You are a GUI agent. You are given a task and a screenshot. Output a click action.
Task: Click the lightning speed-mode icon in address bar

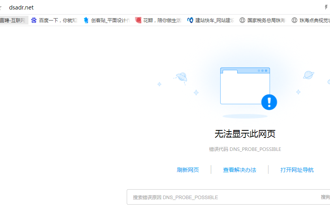tap(326, 8)
